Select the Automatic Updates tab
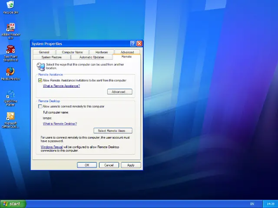The image size is (278, 208). 92,57
